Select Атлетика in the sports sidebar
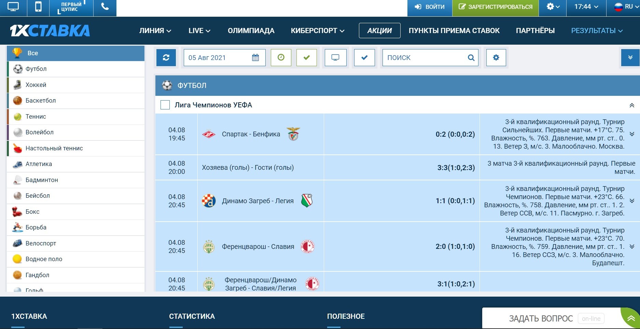 click(76, 164)
